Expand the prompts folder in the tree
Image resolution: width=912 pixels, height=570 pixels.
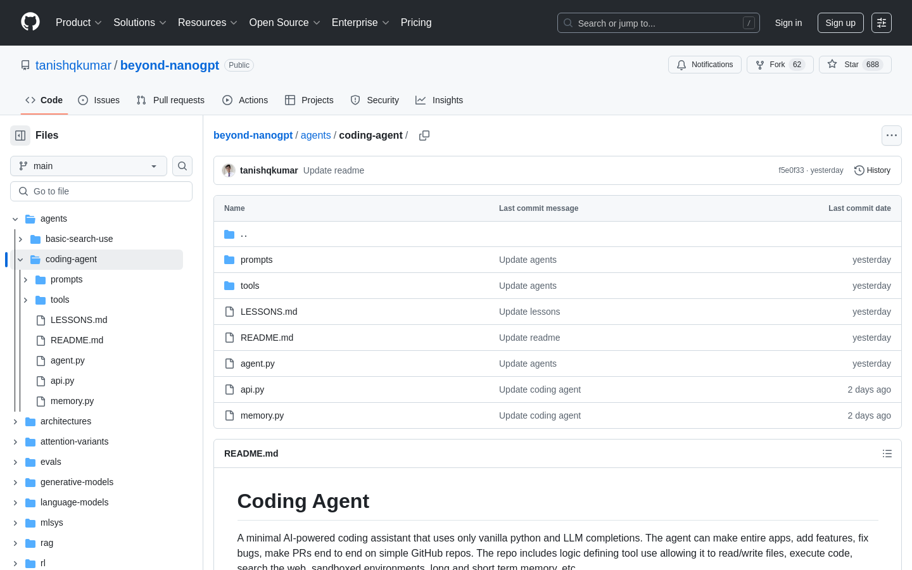[x=25, y=280]
